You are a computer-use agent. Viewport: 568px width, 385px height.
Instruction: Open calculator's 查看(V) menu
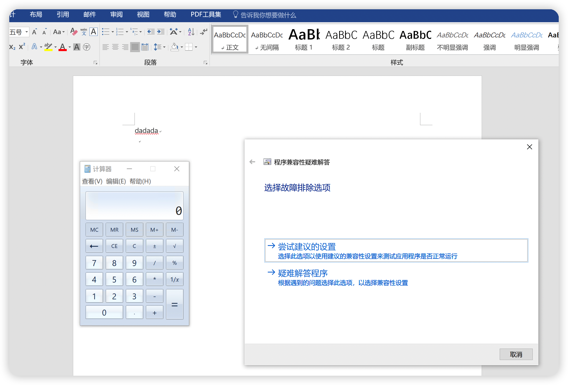(x=92, y=181)
